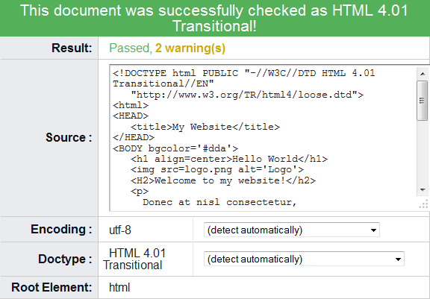Click the '</HEAD>' source line
This screenshot has height=299, width=430.
(134, 137)
